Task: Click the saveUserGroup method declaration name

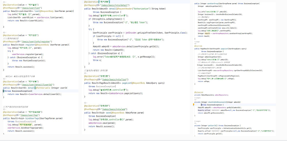Action: click(x=213, y=4)
